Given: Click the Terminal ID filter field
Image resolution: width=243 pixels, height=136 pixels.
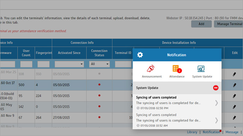Looking at the screenshot, I should point(123,64).
